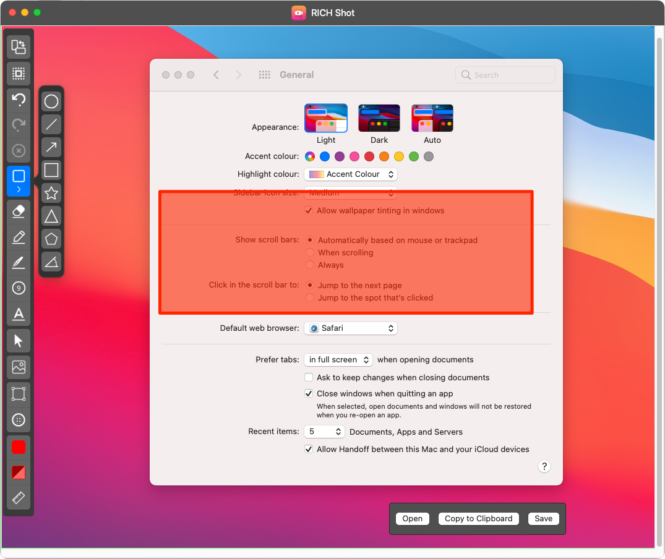The image size is (665, 559).
Task: Toggle Allow wallpaper tinting in windows
Action: pyautogui.click(x=309, y=211)
